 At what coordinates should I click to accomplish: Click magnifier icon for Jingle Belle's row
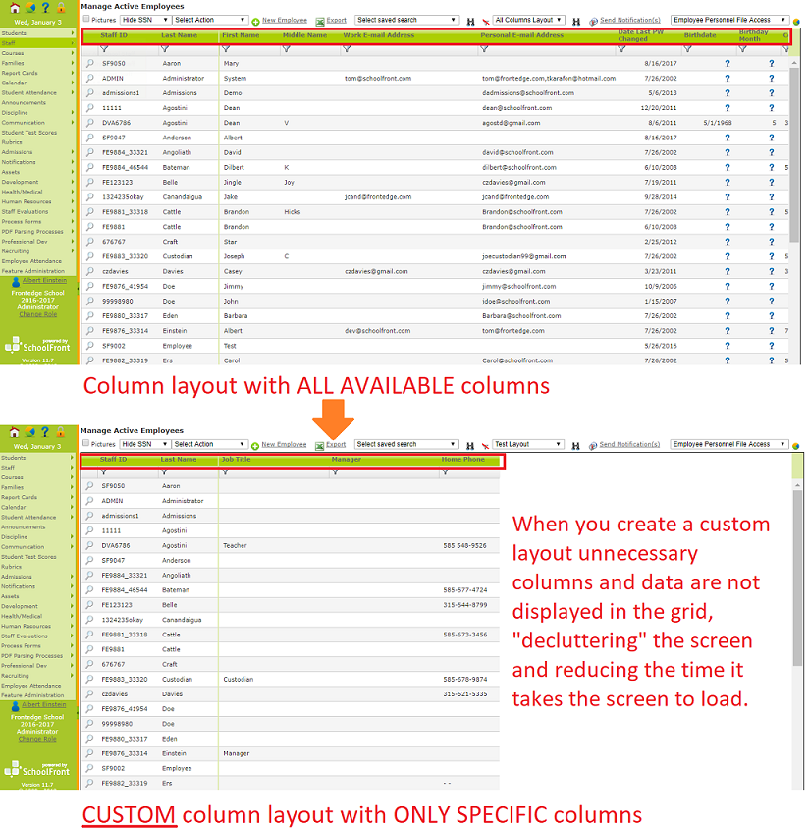(90, 182)
